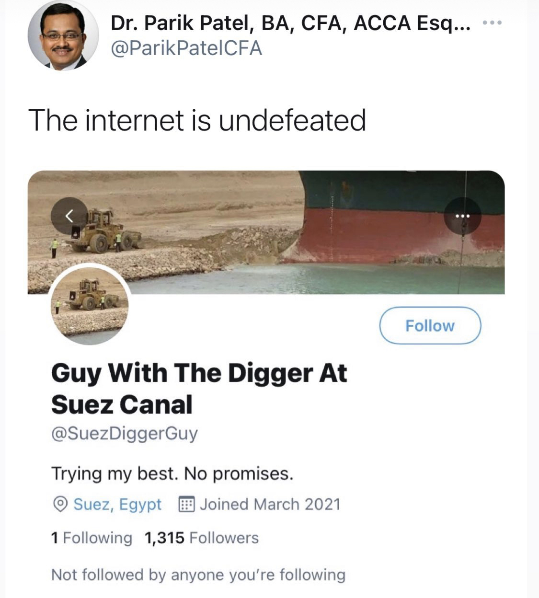539x598 pixels.
Task: Click the location pin icon
Action: click(60, 505)
